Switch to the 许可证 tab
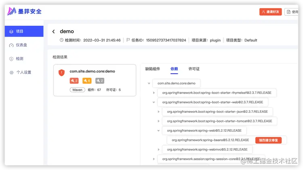Image resolution: width=303 pixels, height=170 pixels. pyautogui.click(x=194, y=69)
